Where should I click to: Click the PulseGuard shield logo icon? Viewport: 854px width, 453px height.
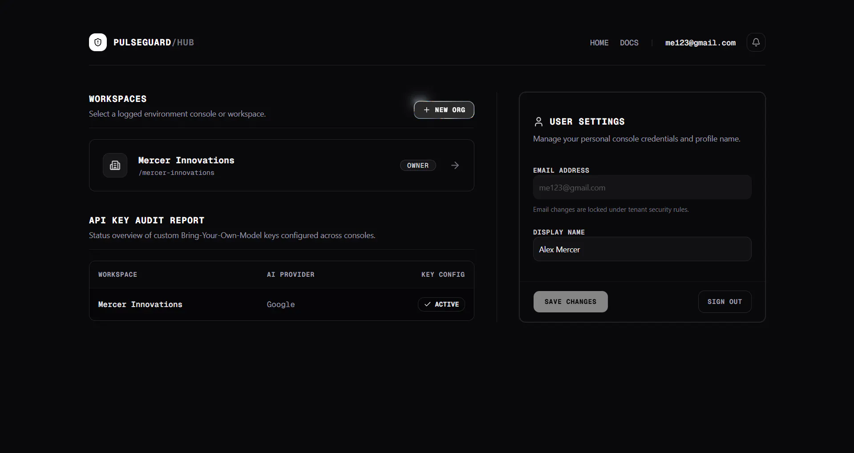pyautogui.click(x=98, y=42)
